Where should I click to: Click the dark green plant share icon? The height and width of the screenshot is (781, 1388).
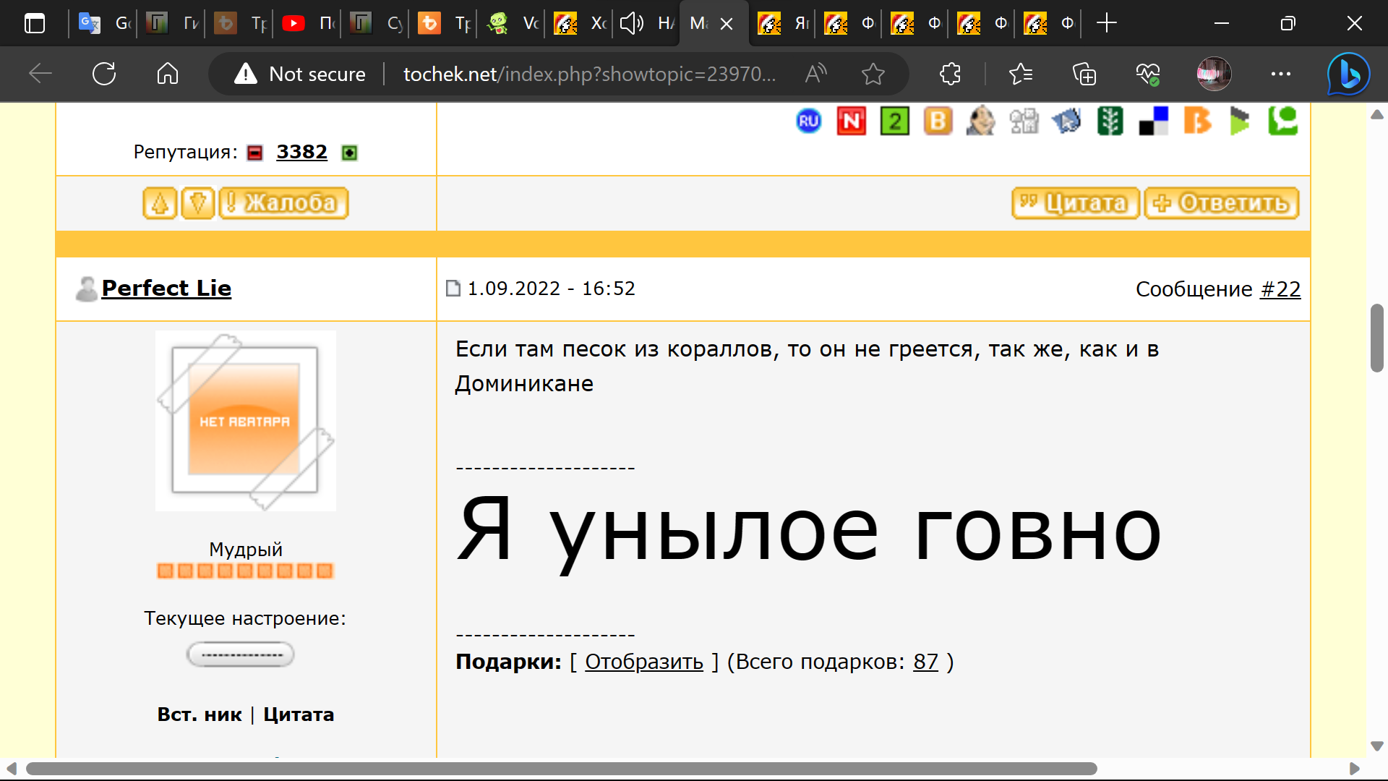point(1110,121)
